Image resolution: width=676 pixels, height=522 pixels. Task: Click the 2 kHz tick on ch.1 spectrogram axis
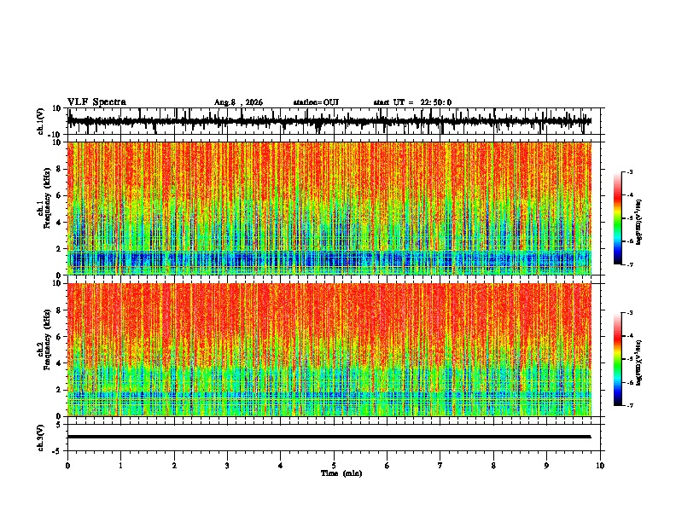[x=59, y=249]
